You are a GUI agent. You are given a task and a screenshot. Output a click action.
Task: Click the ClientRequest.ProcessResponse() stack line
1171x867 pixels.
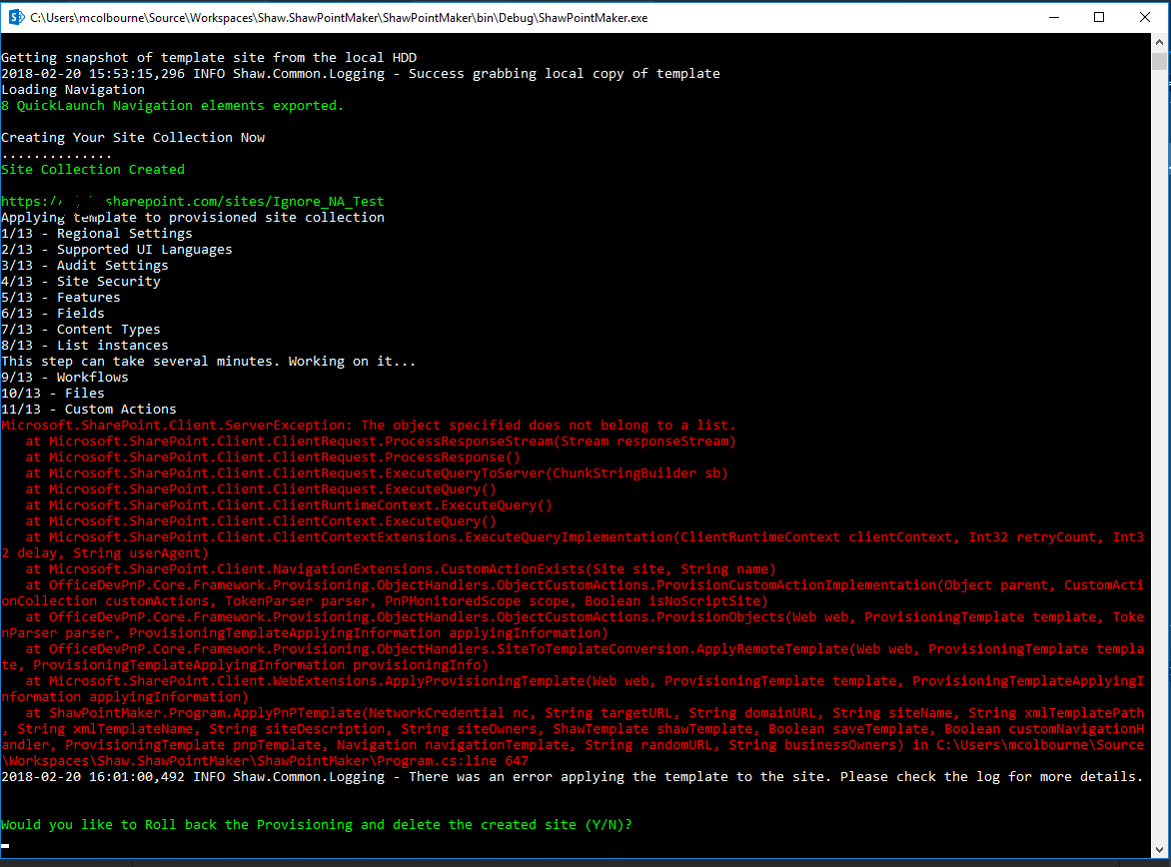pos(273,457)
